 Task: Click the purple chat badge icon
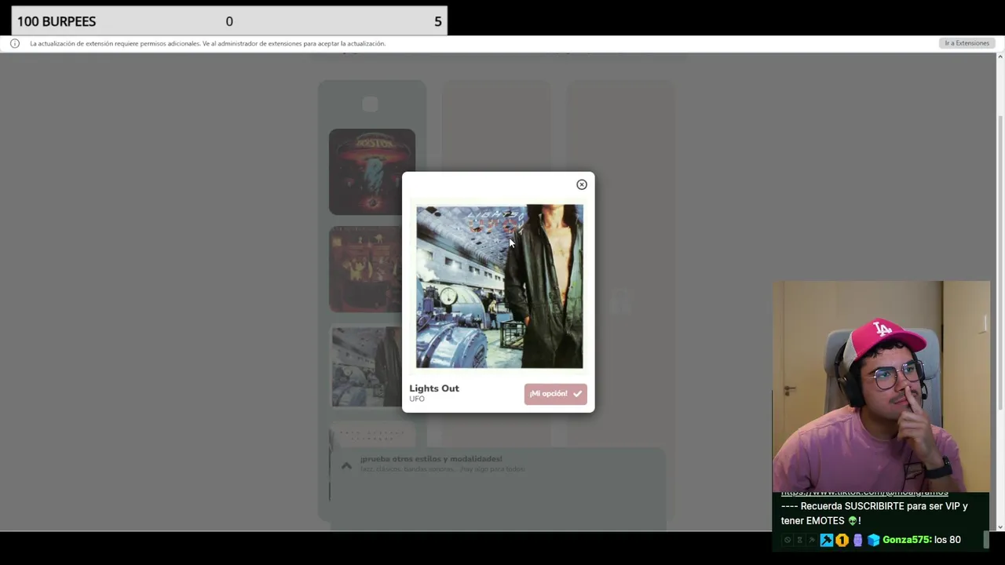[857, 540]
